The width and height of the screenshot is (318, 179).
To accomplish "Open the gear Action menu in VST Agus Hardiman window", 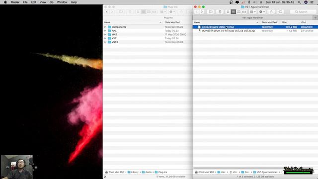I will coord(262,12).
